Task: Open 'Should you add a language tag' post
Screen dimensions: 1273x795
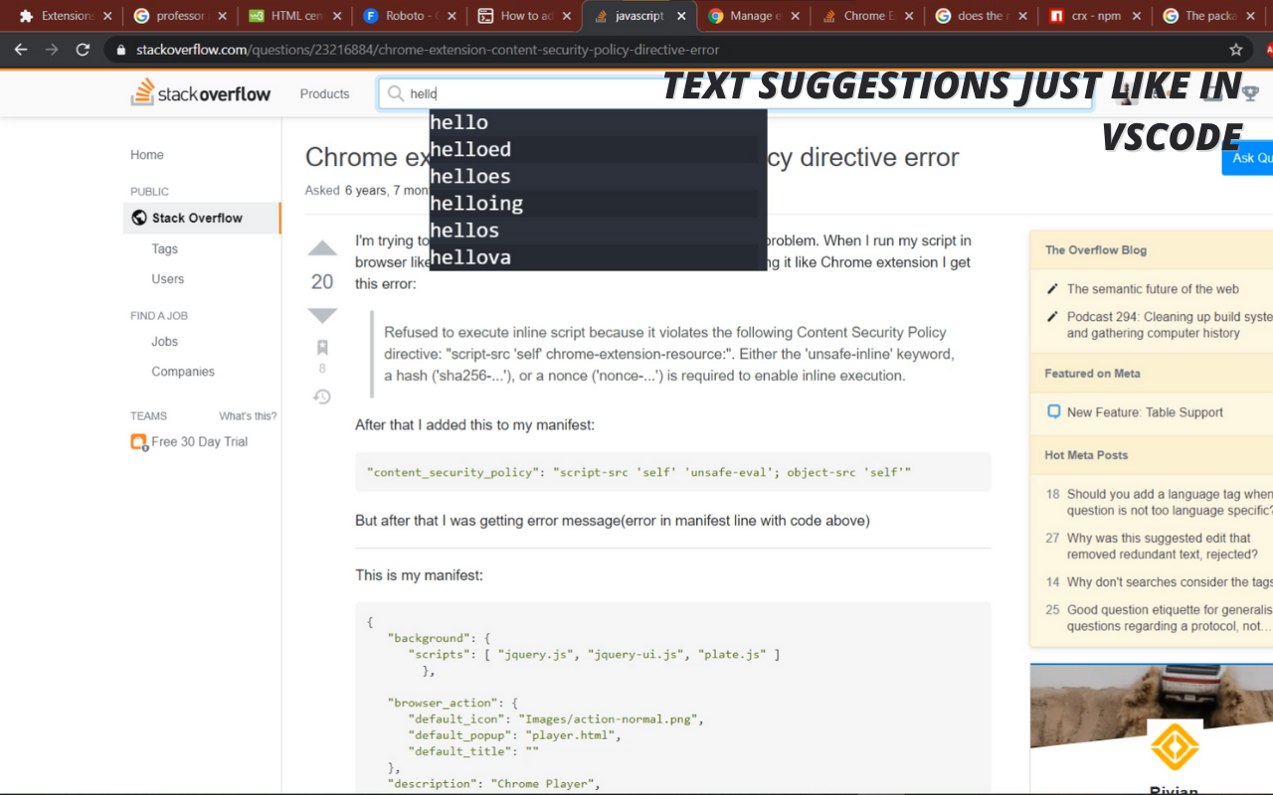Action: coord(1170,502)
